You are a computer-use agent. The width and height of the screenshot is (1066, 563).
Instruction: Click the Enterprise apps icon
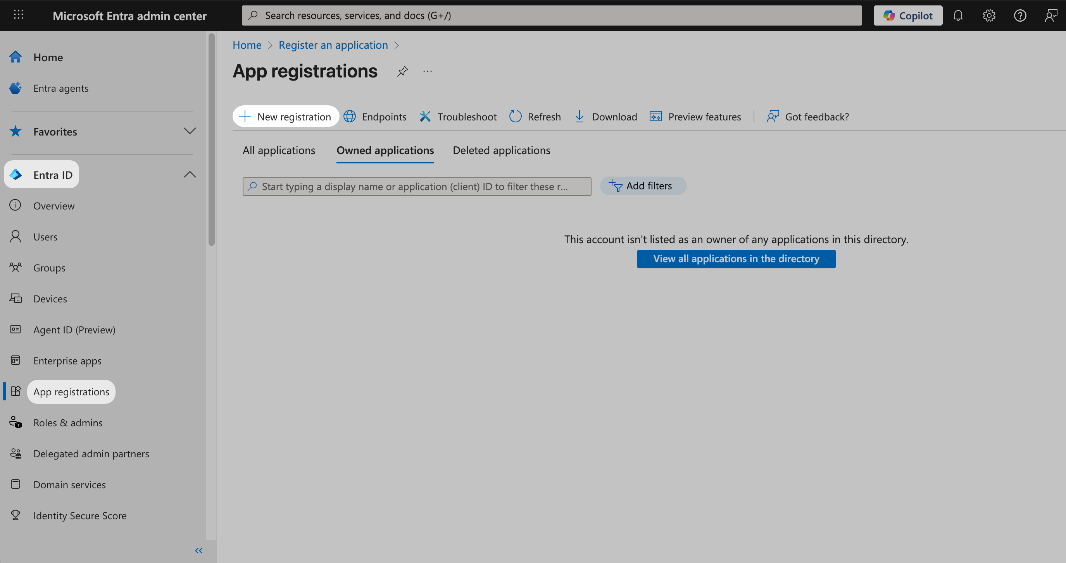pos(15,360)
